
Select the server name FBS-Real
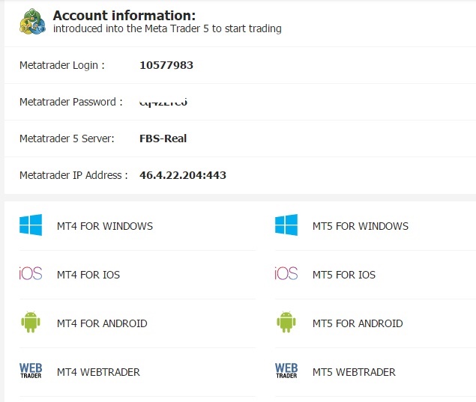[x=163, y=138]
